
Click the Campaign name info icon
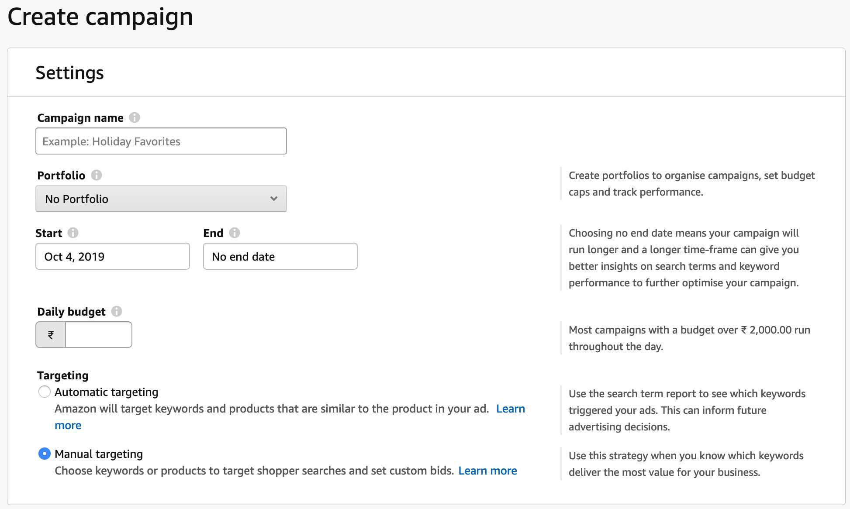(x=135, y=117)
